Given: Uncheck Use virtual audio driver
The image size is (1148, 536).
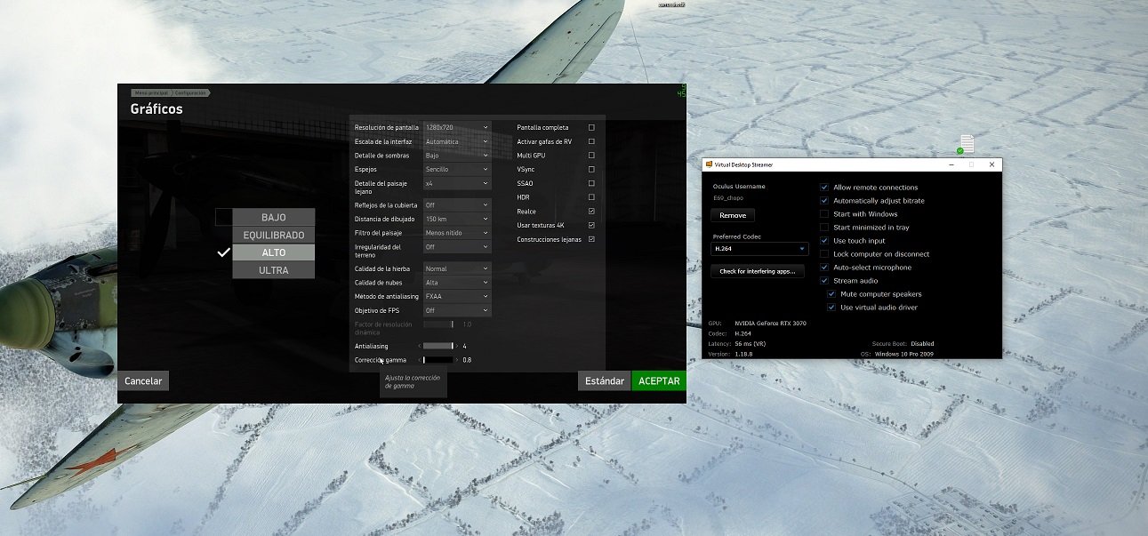Looking at the screenshot, I should pyautogui.click(x=831, y=308).
